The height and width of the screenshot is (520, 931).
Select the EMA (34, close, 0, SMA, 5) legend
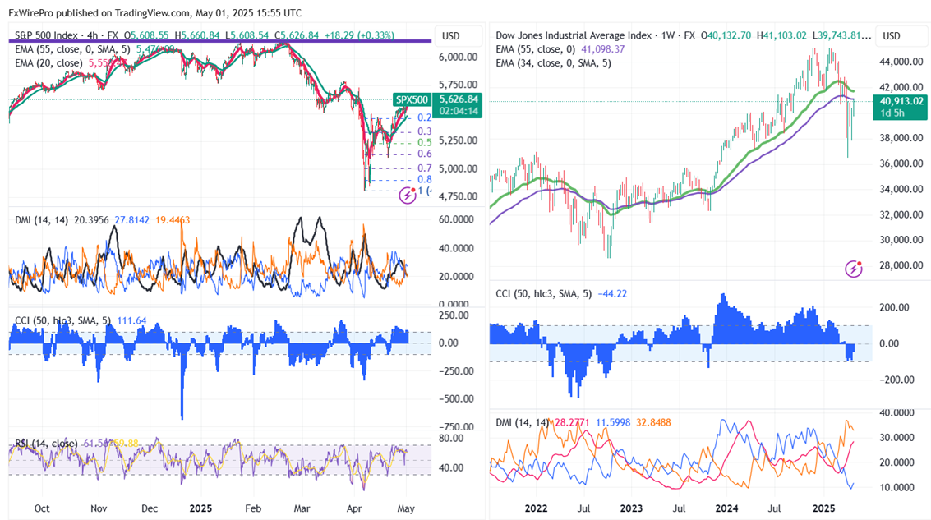(x=553, y=63)
